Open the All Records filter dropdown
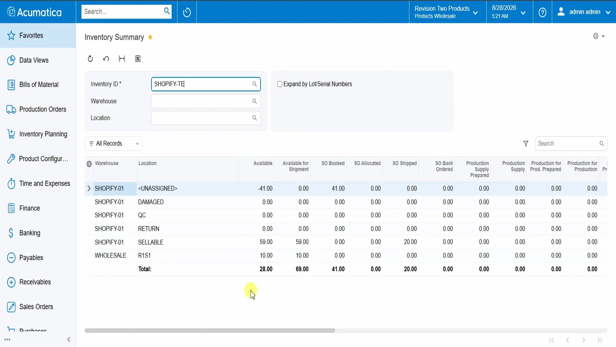This screenshot has width=616, height=347. 114,144
